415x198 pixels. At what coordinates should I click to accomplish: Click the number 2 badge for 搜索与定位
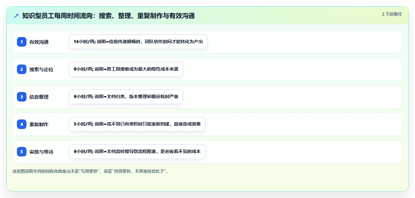(22, 69)
